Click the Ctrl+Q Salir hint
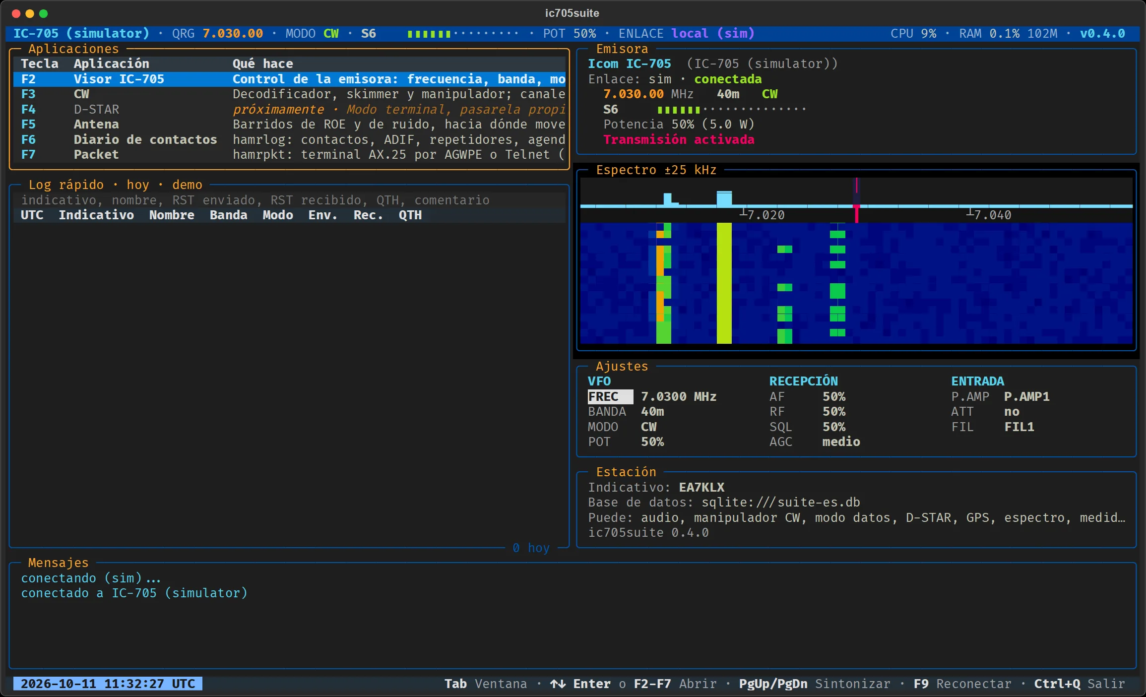1146x697 pixels. (x=1079, y=684)
